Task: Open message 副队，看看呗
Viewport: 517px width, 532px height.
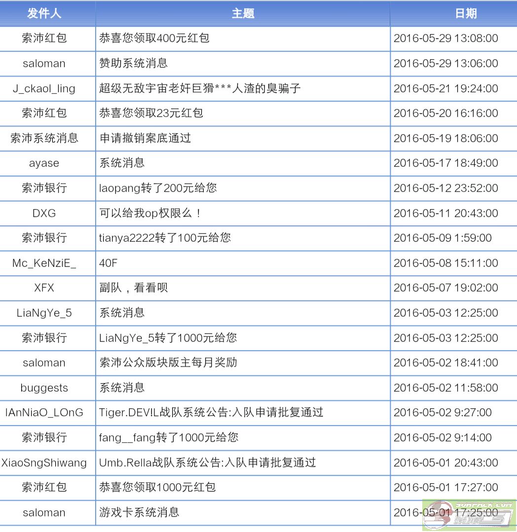Action: coord(133,288)
